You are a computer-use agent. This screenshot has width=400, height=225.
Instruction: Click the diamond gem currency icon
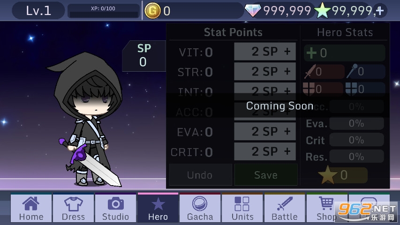click(253, 11)
